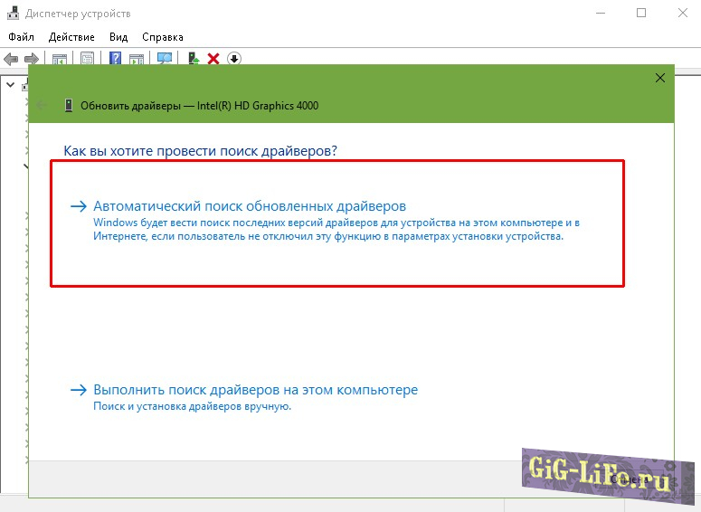
Task: Open the Справка menu
Action: click(x=163, y=37)
